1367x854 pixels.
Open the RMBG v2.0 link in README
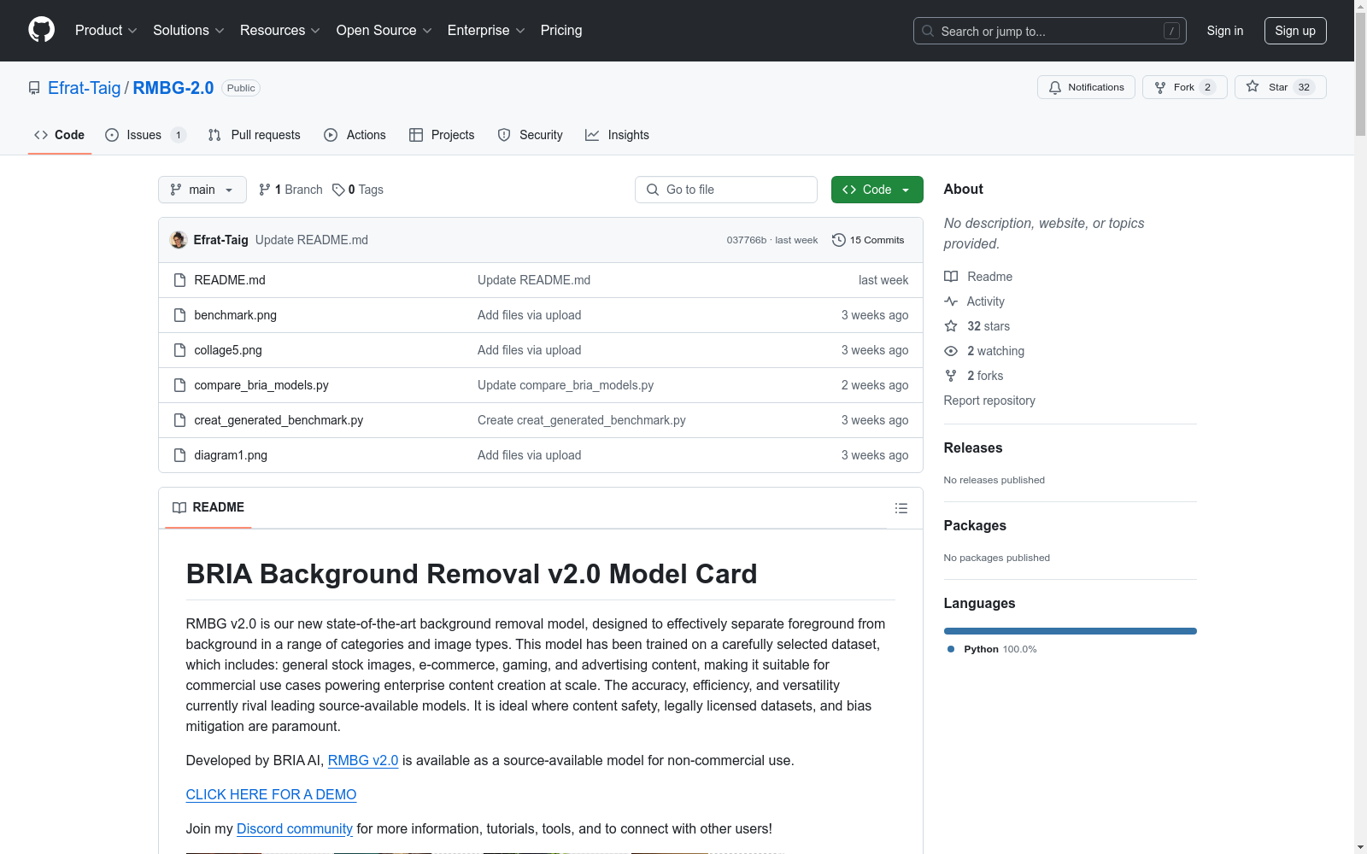click(x=363, y=760)
